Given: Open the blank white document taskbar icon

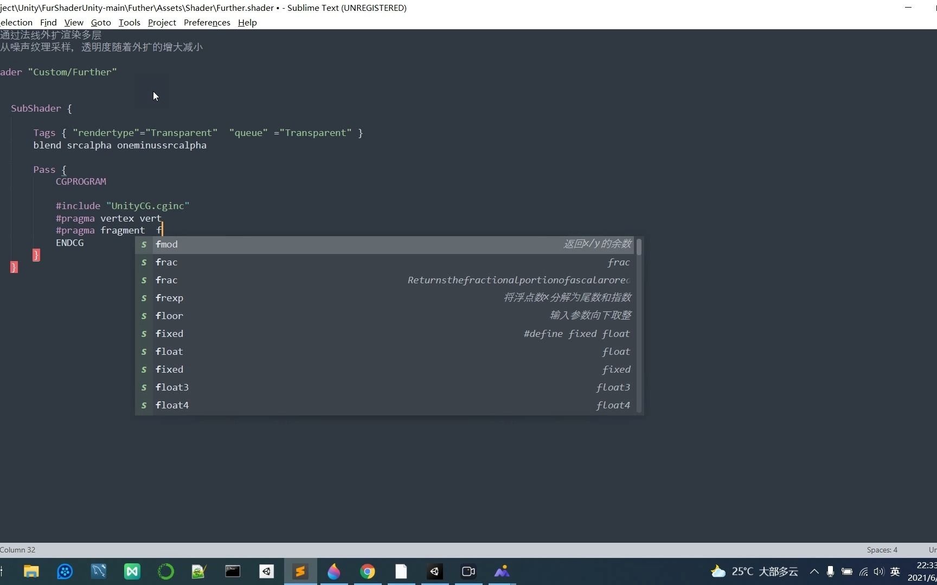Looking at the screenshot, I should click(x=401, y=571).
